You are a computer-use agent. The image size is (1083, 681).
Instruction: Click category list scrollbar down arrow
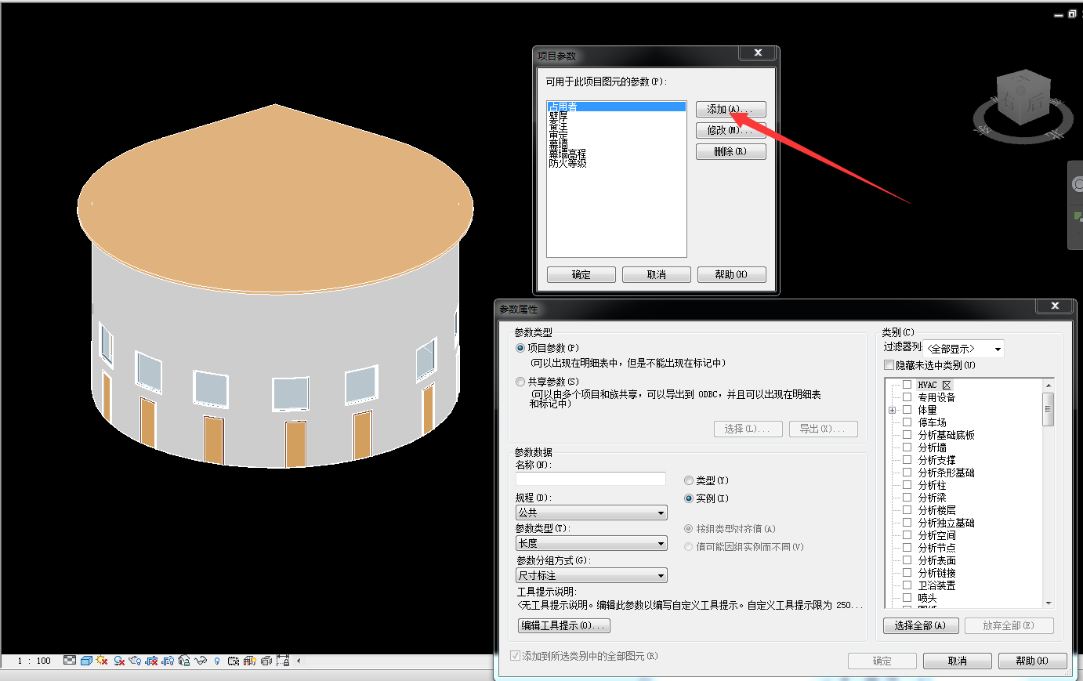click(1049, 603)
